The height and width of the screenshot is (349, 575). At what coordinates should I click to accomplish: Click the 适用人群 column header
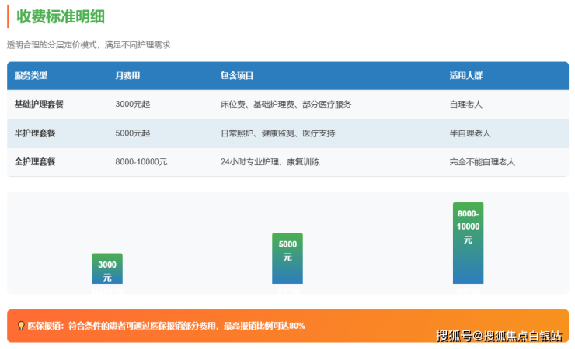coord(466,76)
